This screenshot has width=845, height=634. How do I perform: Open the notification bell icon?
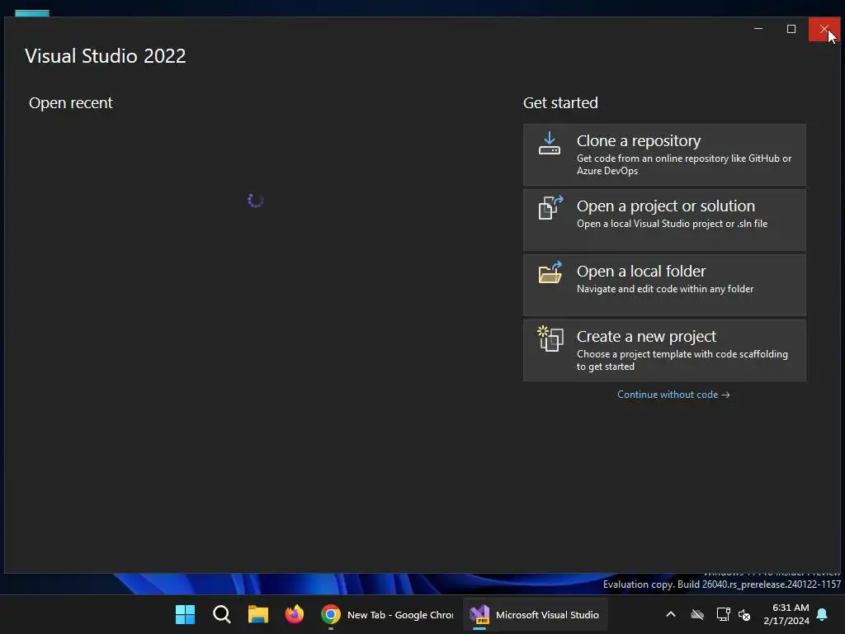click(x=823, y=614)
